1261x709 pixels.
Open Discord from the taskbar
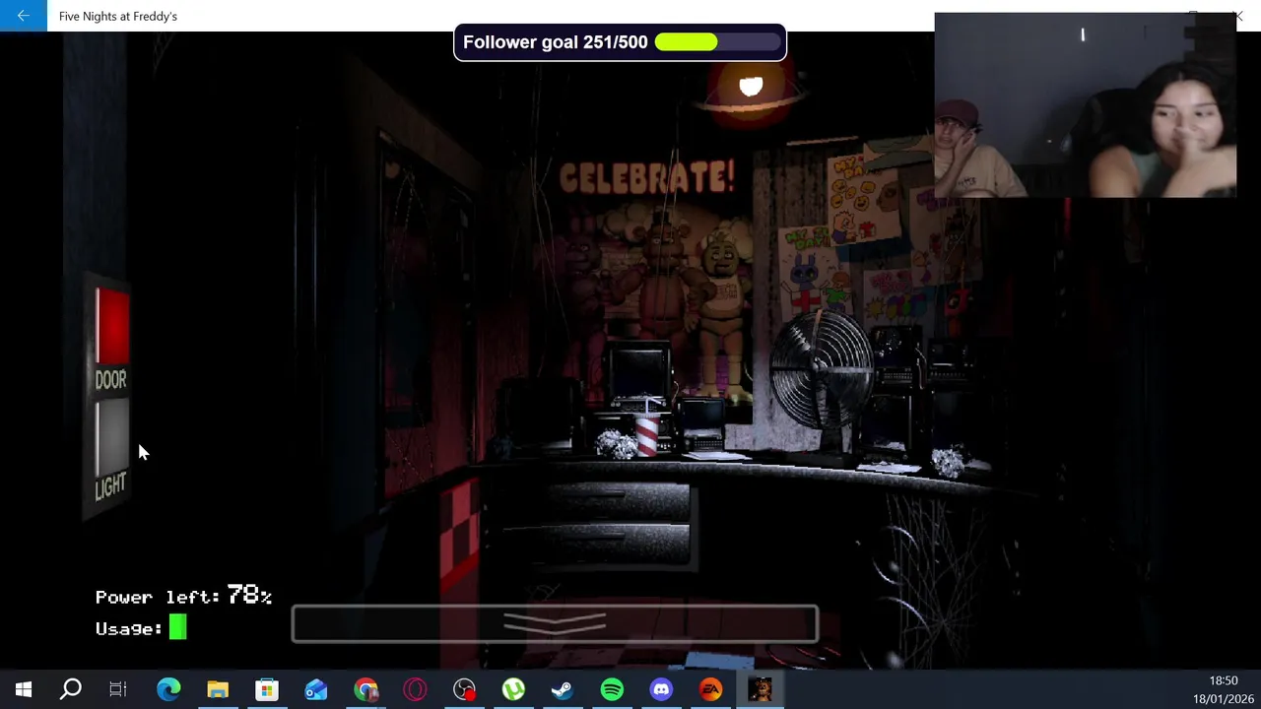pyautogui.click(x=661, y=689)
